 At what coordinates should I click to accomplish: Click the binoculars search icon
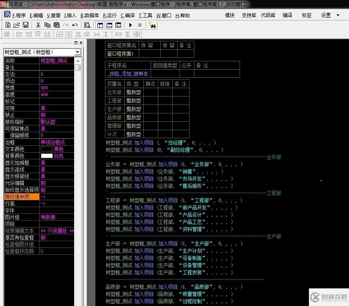coord(152,25)
